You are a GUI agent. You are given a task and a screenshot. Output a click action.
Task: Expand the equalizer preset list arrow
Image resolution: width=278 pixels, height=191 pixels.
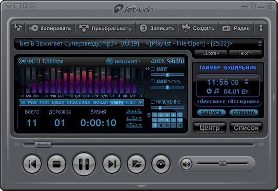tap(140, 103)
